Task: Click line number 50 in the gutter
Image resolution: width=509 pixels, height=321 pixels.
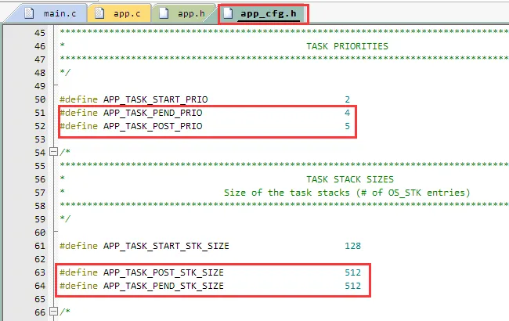Action: pyautogui.click(x=39, y=99)
